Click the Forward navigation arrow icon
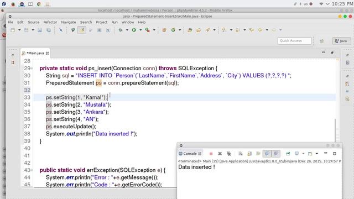Viewport: 354px width, 199px height. (x=274, y=30)
